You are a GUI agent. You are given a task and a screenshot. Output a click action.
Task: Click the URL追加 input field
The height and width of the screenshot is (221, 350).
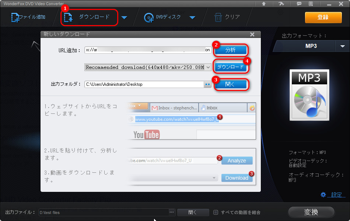pos(147,50)
